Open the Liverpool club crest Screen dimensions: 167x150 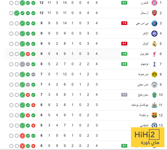(154, 54)
